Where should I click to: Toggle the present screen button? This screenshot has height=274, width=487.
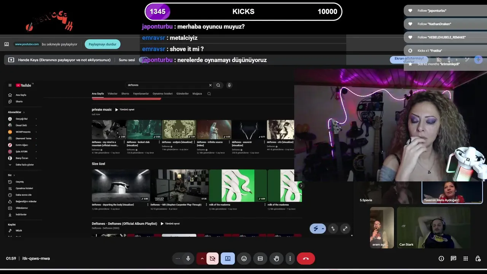228,258
